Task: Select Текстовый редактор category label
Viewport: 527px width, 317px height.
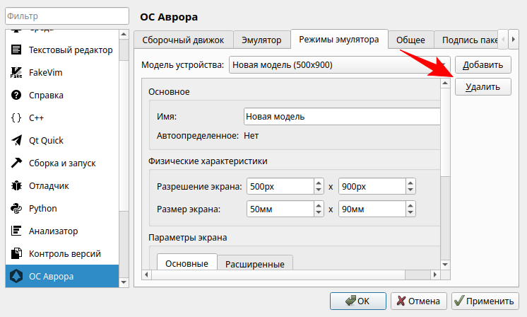Action: (x=71, y=50)
